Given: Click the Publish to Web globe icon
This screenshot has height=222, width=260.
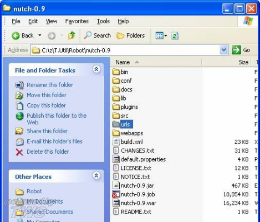Looking at the screenshot, I should 19,116.
